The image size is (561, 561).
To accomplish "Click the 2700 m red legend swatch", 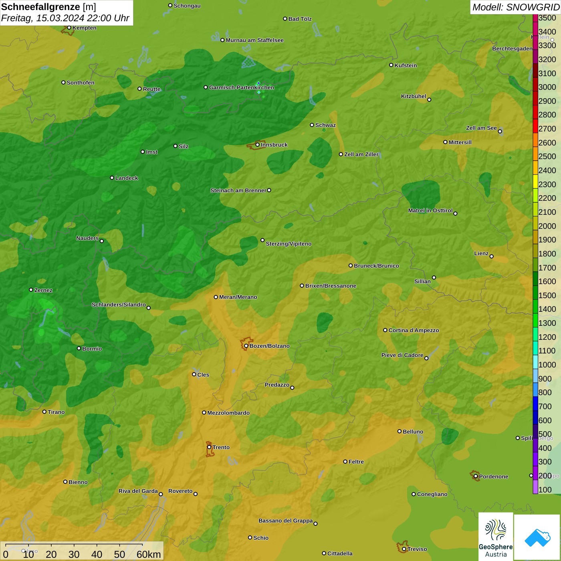I will (535, 126).
